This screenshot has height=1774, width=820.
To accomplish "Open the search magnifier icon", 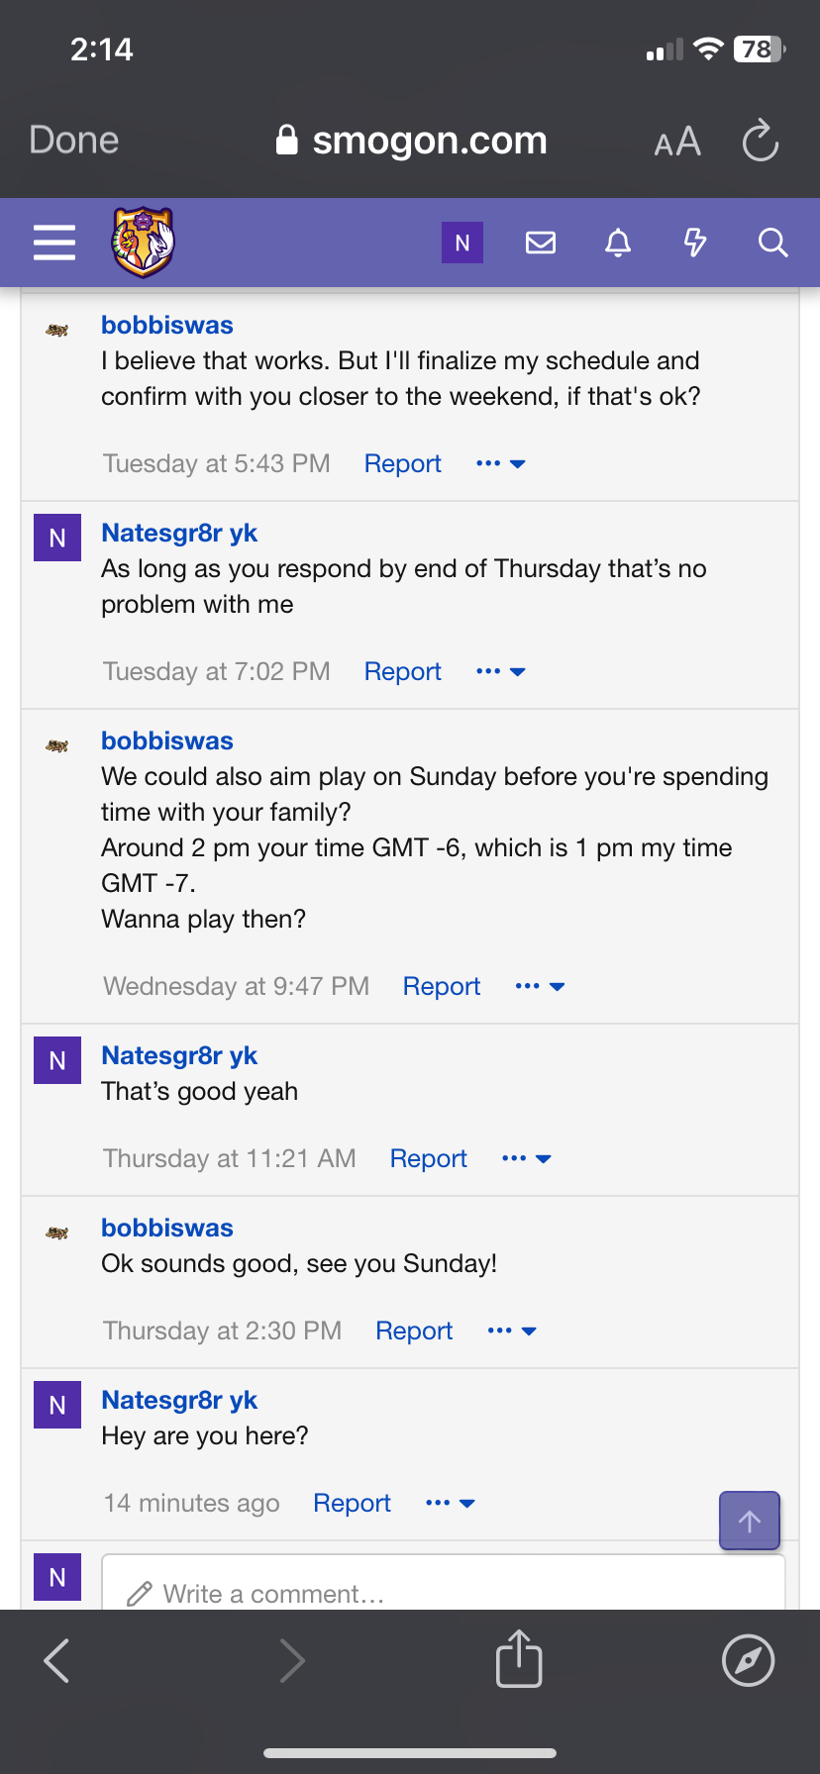I will (x=772, y=243).
